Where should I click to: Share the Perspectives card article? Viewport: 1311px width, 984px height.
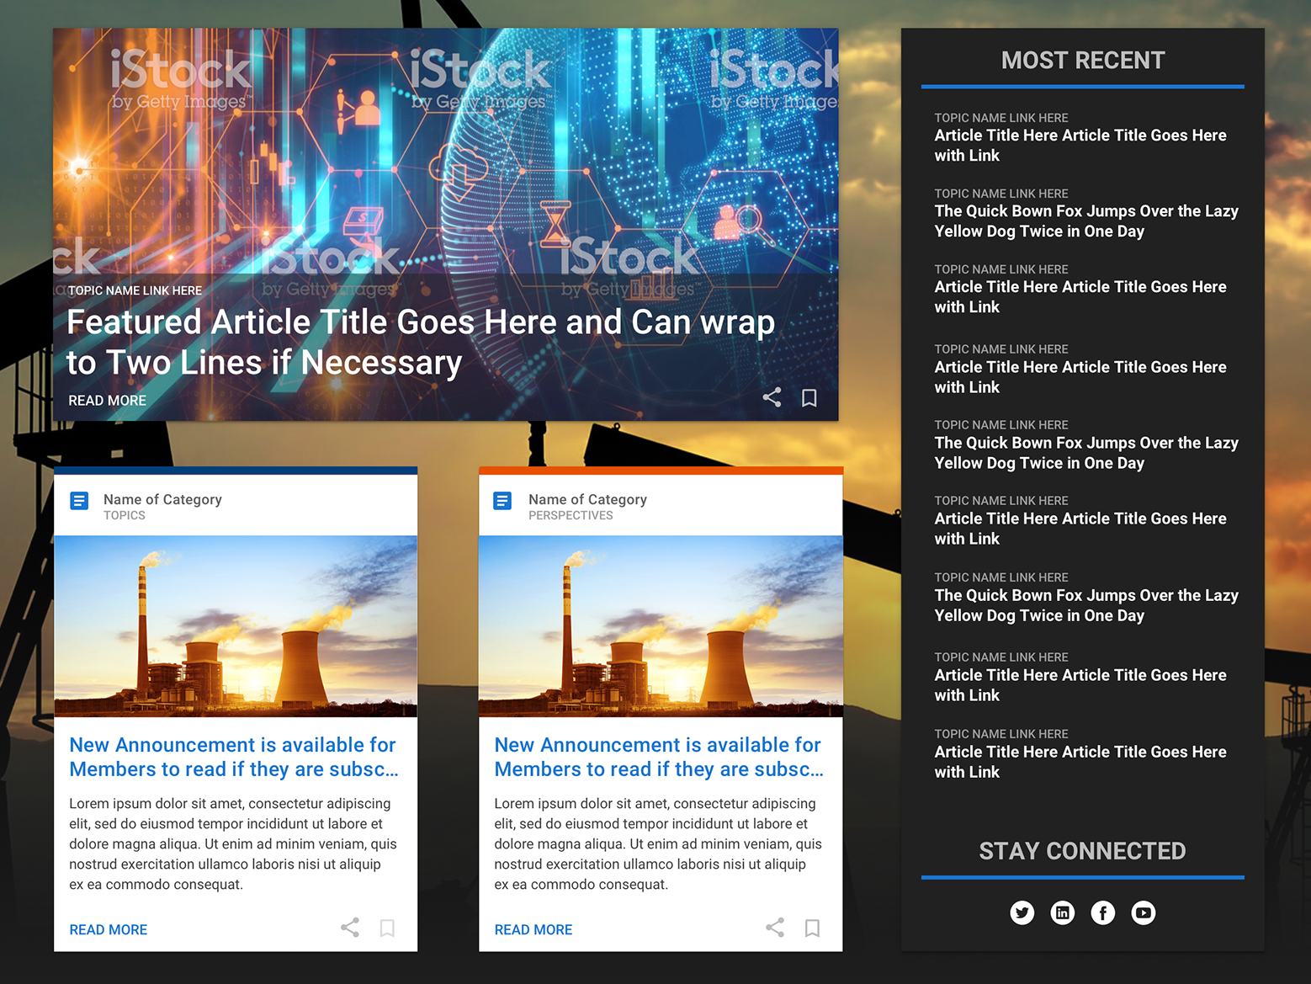point(775,928)
